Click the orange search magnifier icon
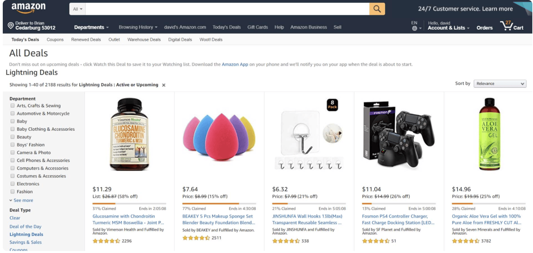Screen dimensions: 533x253 point(377,8)
